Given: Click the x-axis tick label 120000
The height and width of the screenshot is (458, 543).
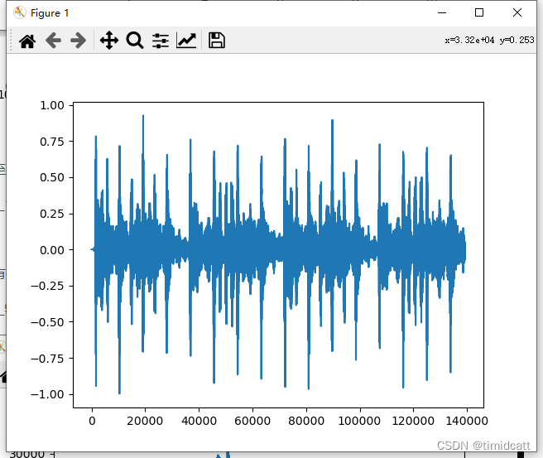Looking at the screenshot, I should pos(413,421).
